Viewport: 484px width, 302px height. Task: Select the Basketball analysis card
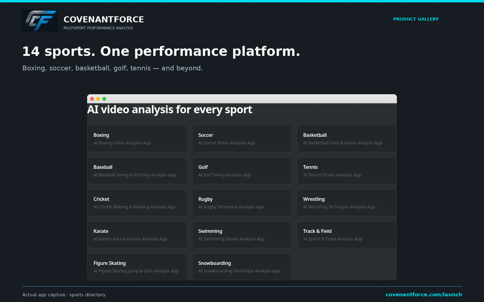click(347, 139)
